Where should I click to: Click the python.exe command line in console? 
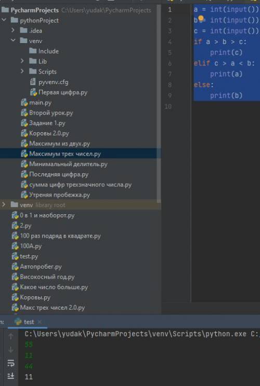click(x=142, y=334)
